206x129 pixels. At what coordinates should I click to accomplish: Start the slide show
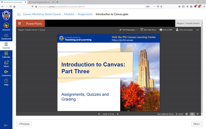(148, 30)
